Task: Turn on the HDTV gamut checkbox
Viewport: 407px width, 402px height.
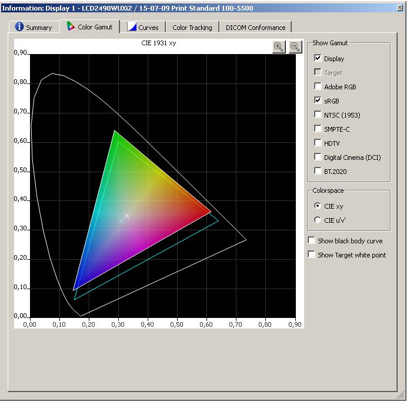Action: 318,143
